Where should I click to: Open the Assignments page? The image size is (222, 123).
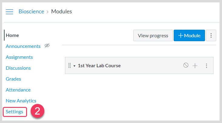19,57
